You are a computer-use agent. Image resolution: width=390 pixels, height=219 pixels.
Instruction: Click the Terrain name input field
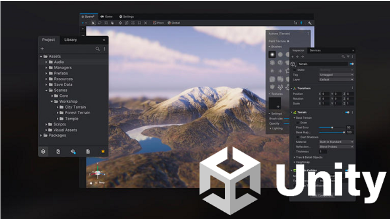click(322, 64)
